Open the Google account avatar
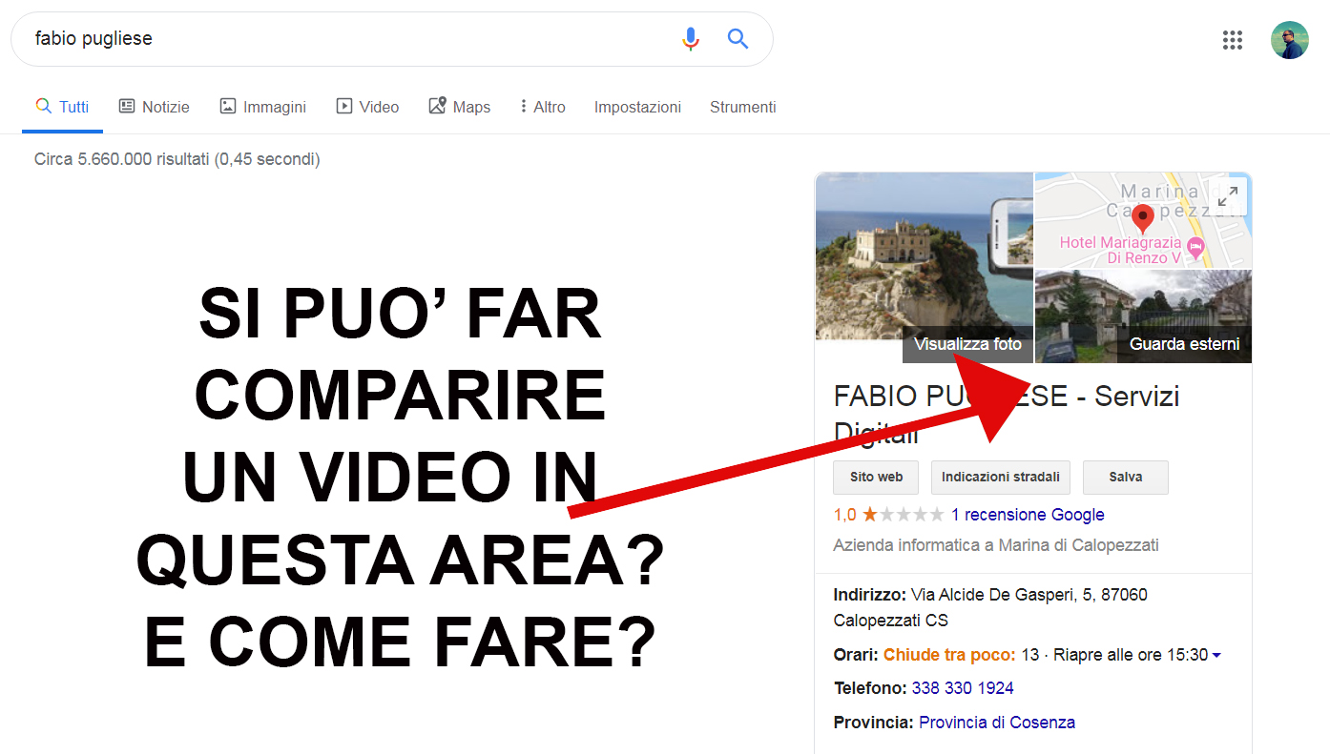1330x754 pixels. click(x=1289, y=40)
